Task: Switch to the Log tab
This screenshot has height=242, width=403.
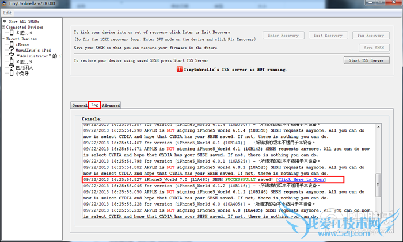Action: point(94,105)
